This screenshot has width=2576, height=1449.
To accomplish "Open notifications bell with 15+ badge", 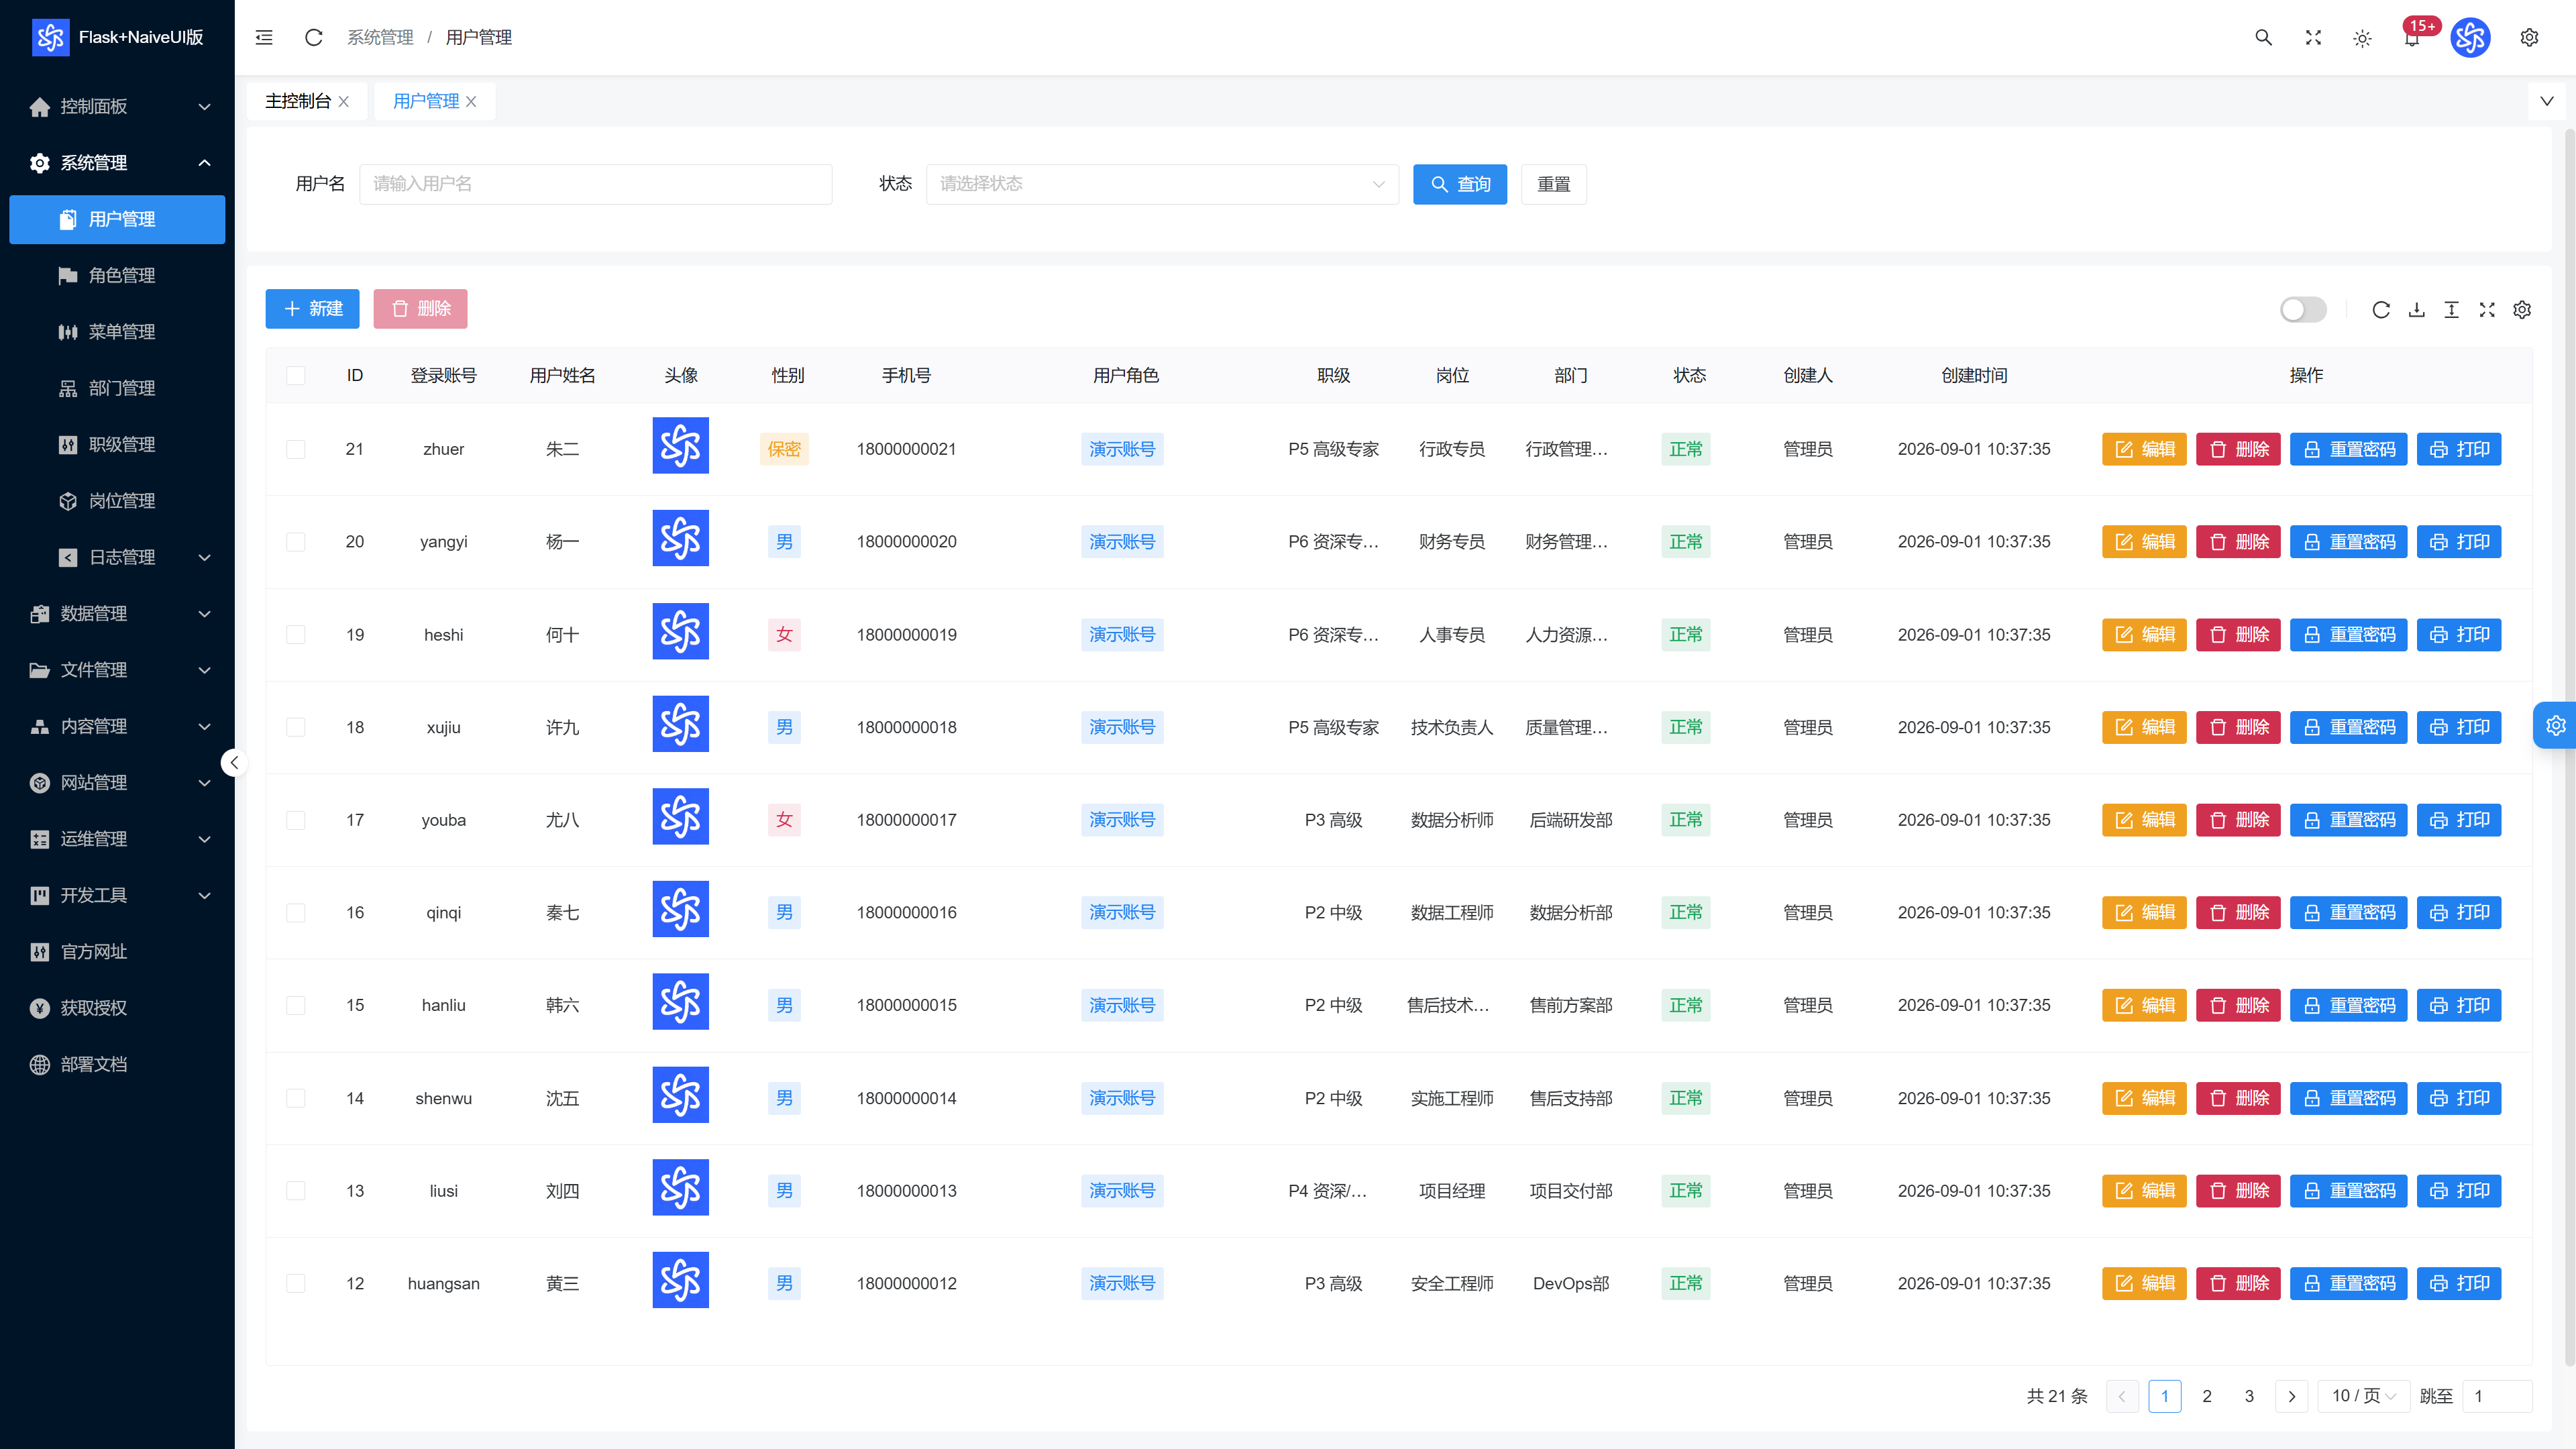I will (2412, 37).
